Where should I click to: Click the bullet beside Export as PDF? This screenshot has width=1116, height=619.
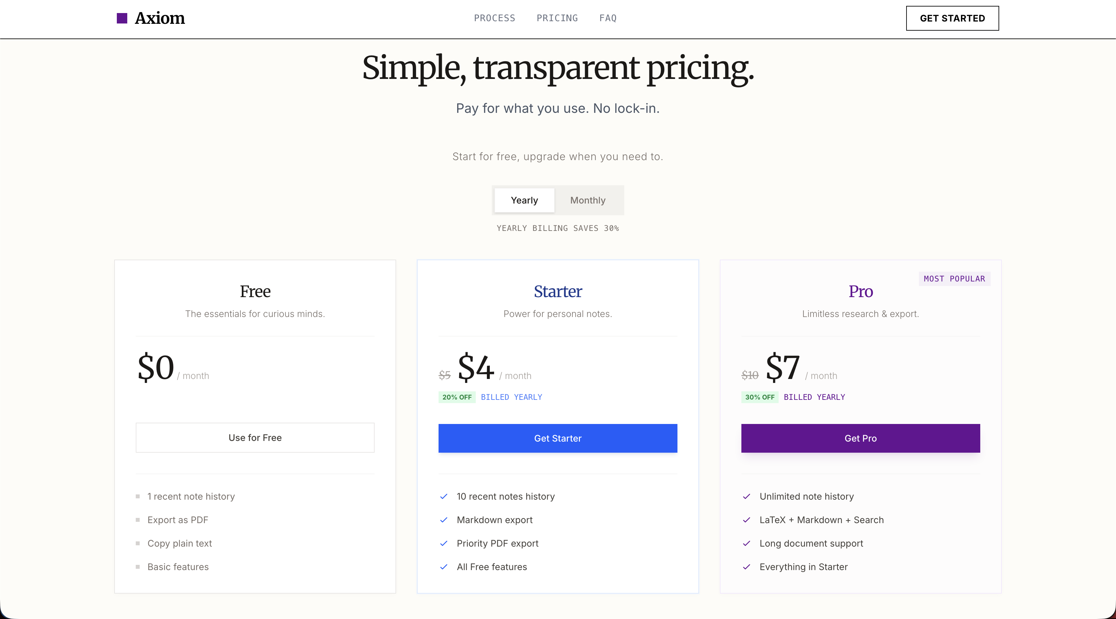[x=138, y=520]
